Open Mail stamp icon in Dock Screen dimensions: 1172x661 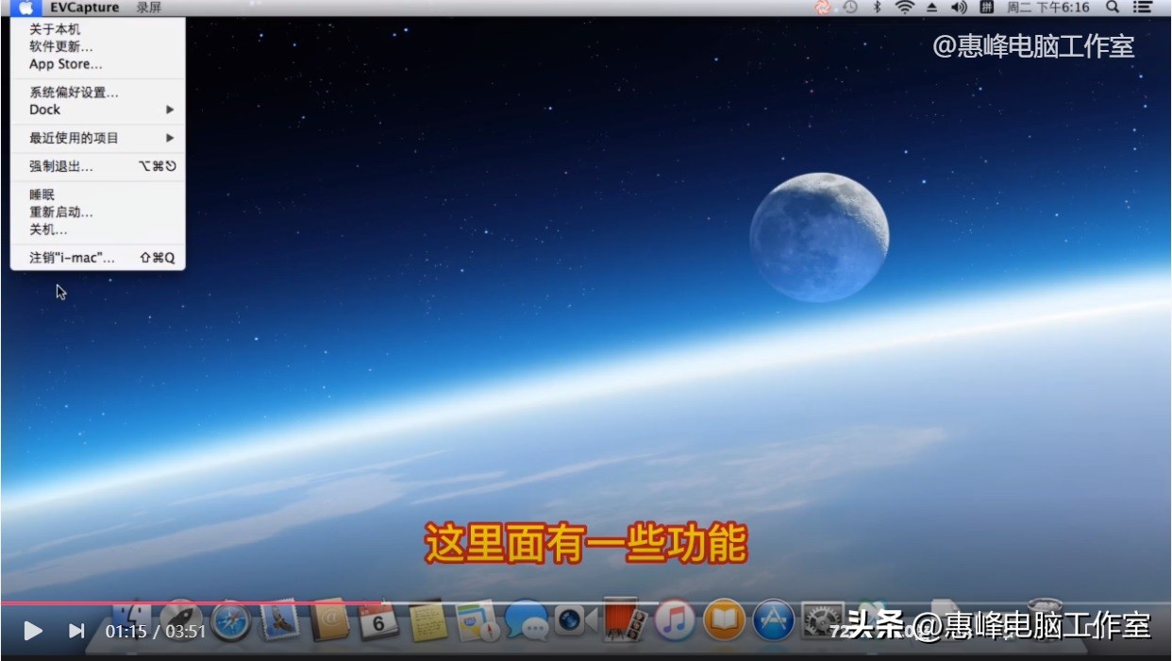280,620
